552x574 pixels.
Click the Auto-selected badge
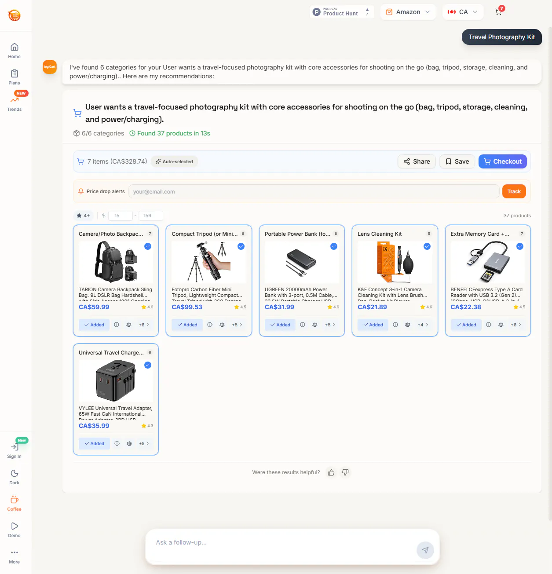tap(175, 161)
